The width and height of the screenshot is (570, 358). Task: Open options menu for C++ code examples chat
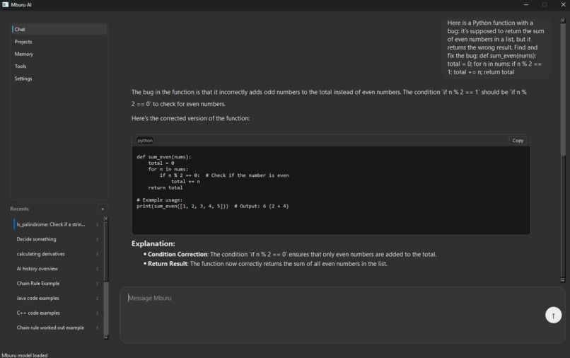point(97,313)
